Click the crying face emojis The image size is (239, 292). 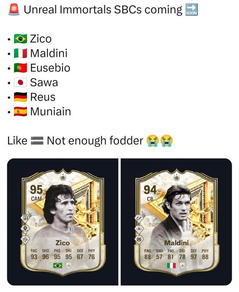click(x=160, y=141)
